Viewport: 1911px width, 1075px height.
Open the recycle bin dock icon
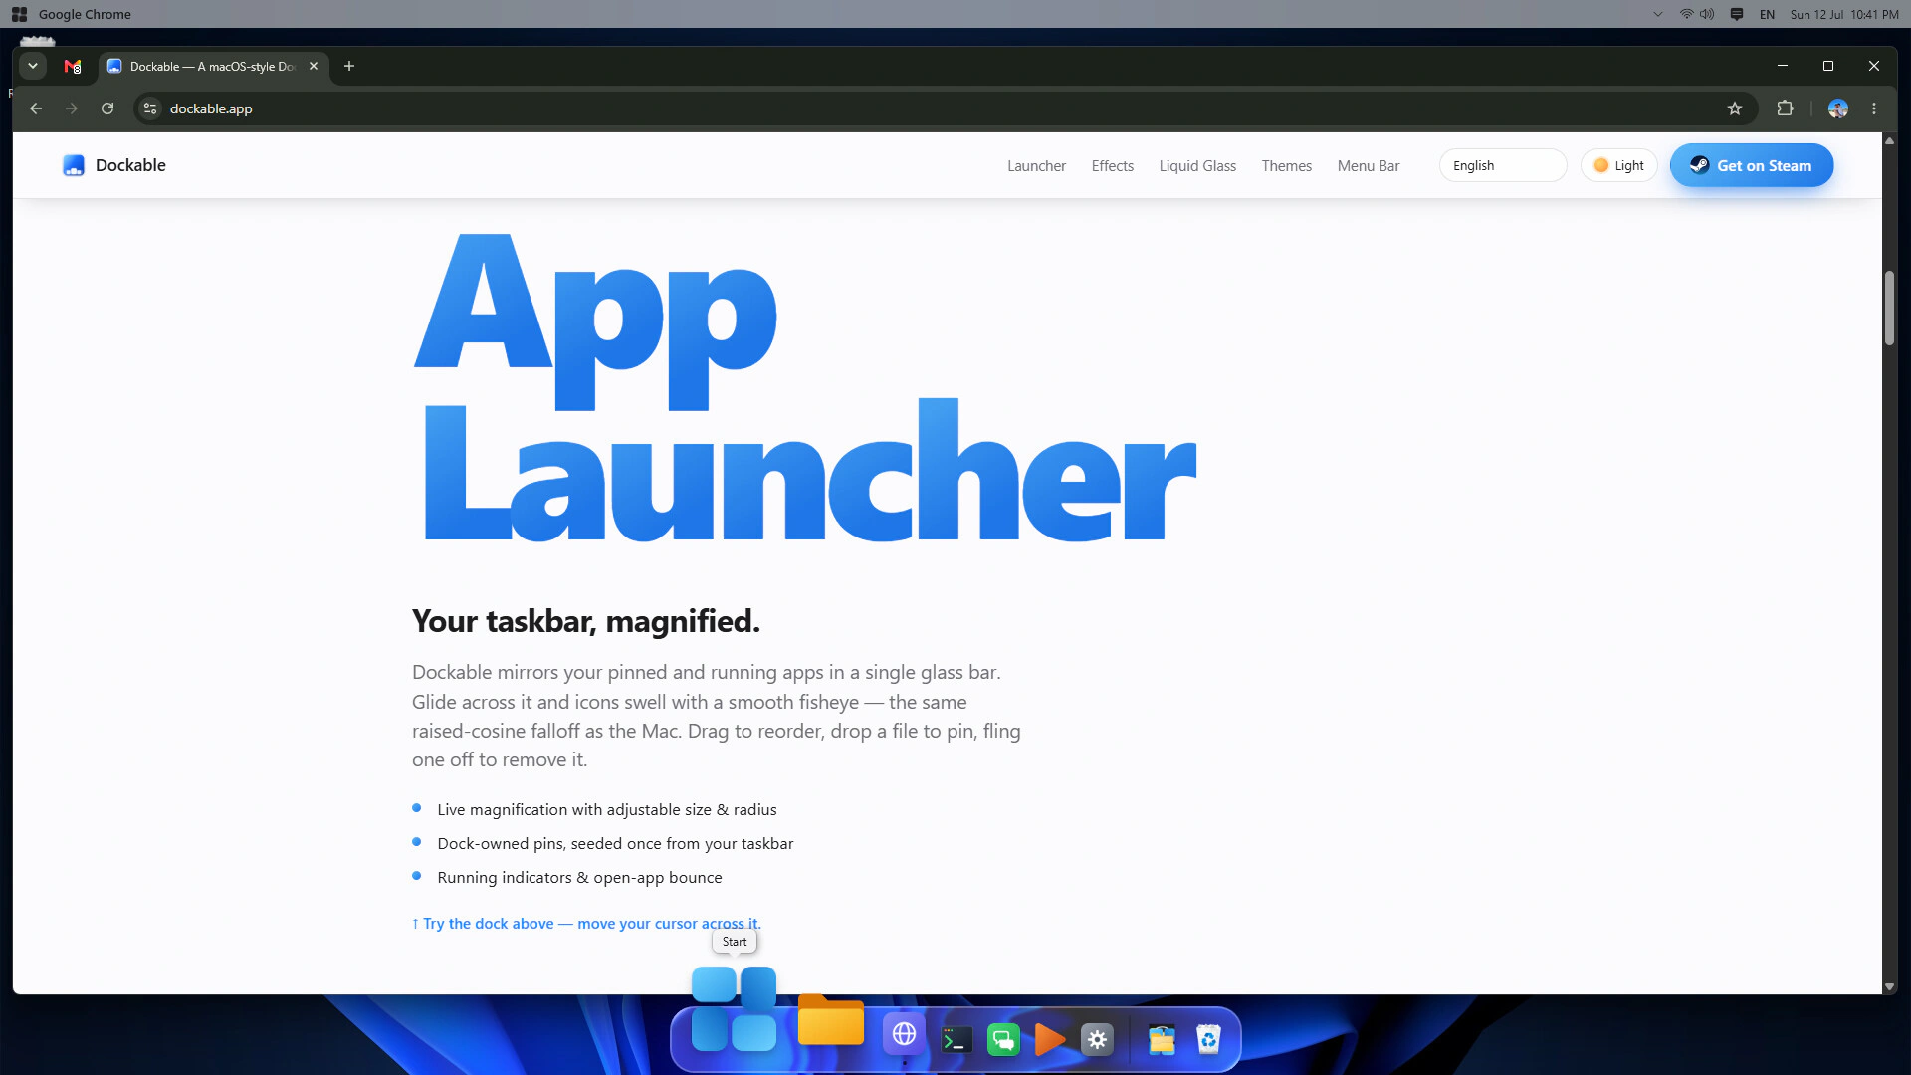(1208, 1040)
